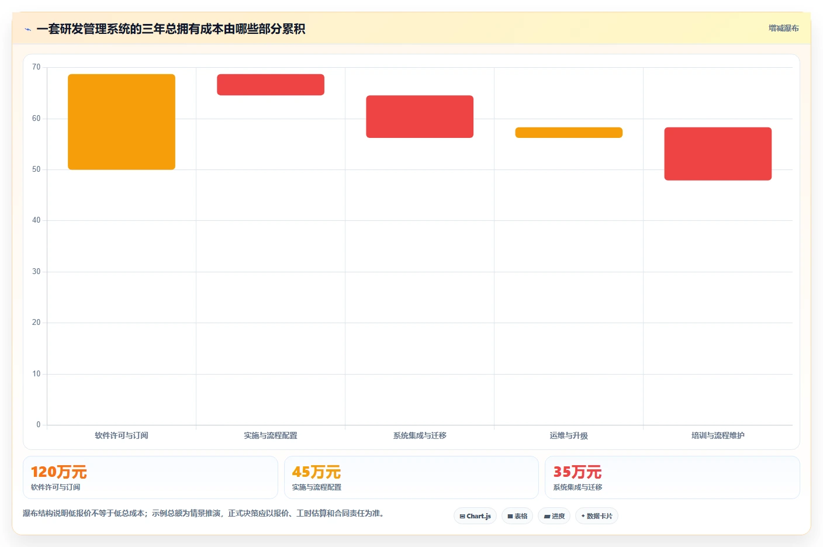Click the y-axis value 60
The width and height of the screenshot is (823, 547).
coord(36,119)
